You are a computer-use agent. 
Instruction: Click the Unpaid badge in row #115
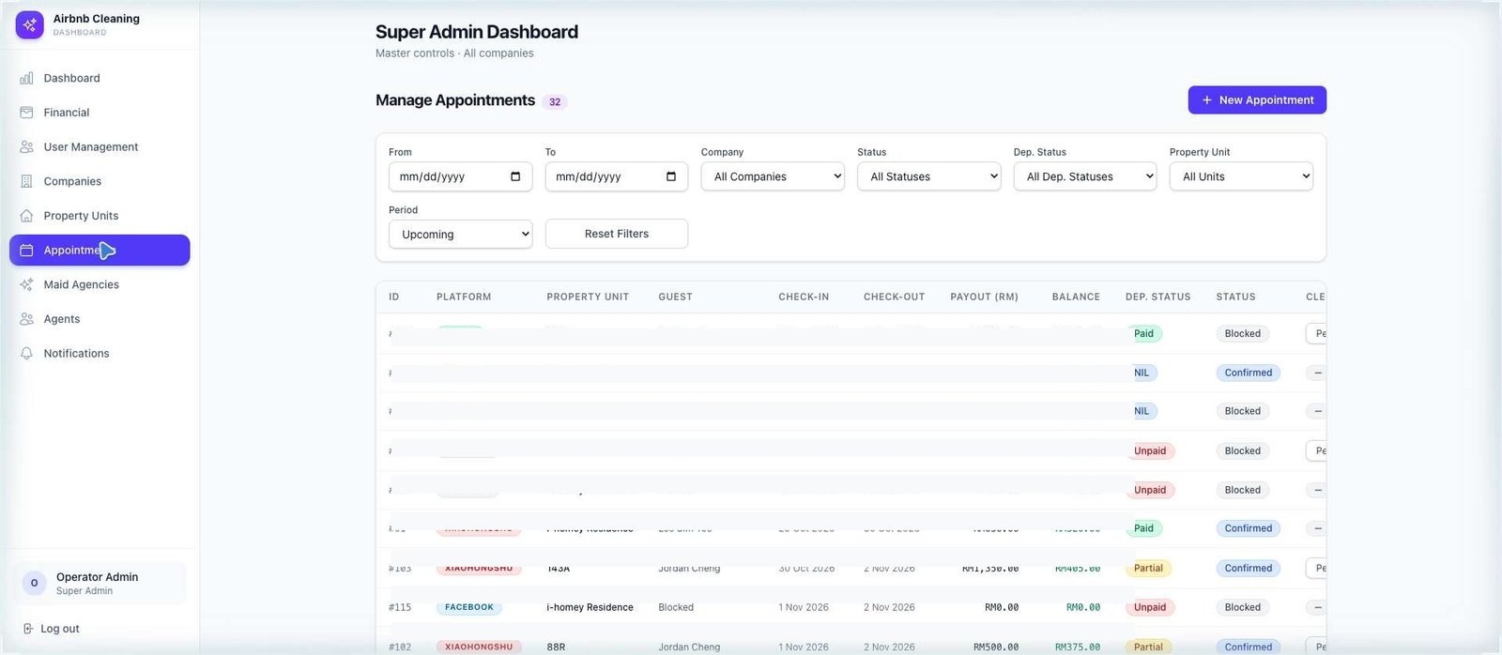(x=1150, y=607)
